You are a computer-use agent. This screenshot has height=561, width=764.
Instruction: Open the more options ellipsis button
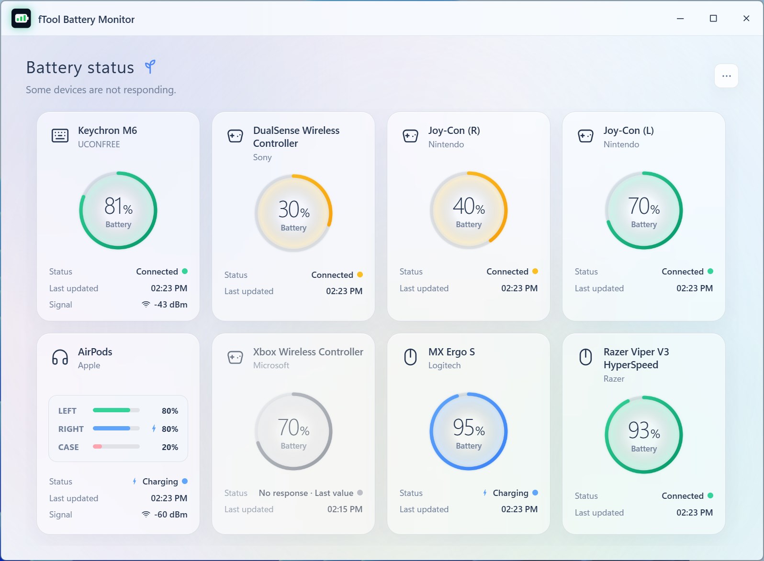726,76
